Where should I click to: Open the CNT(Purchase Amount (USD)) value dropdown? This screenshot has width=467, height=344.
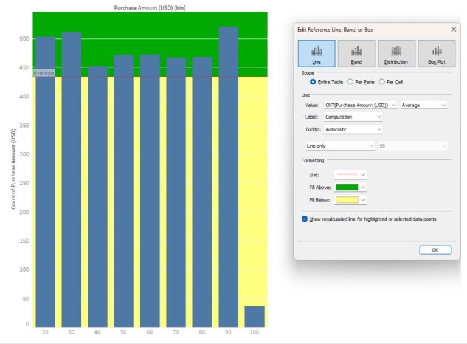361,105
